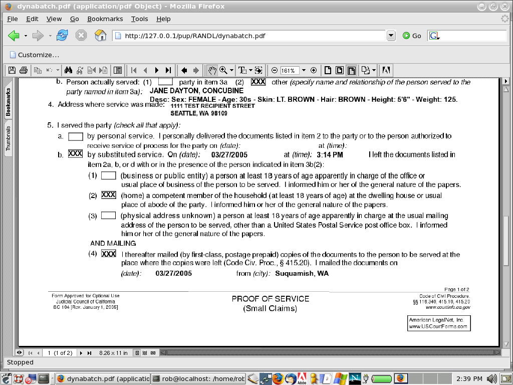Check the personal service checkbox in 5a

tap(76, 136)
